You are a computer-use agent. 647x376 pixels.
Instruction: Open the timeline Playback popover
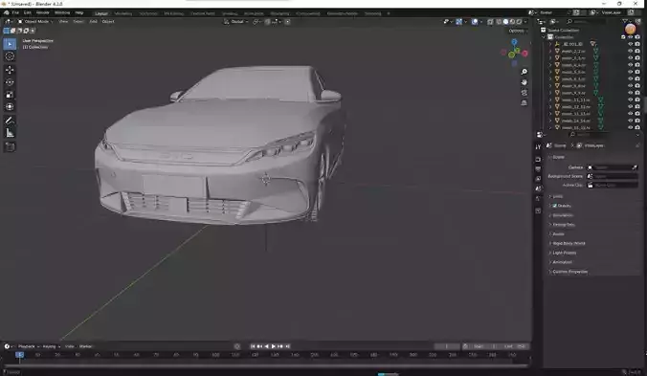click(x=29, y=346)
